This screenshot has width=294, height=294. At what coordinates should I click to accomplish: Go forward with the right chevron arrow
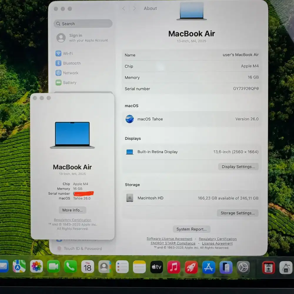(x=134, y=8)
